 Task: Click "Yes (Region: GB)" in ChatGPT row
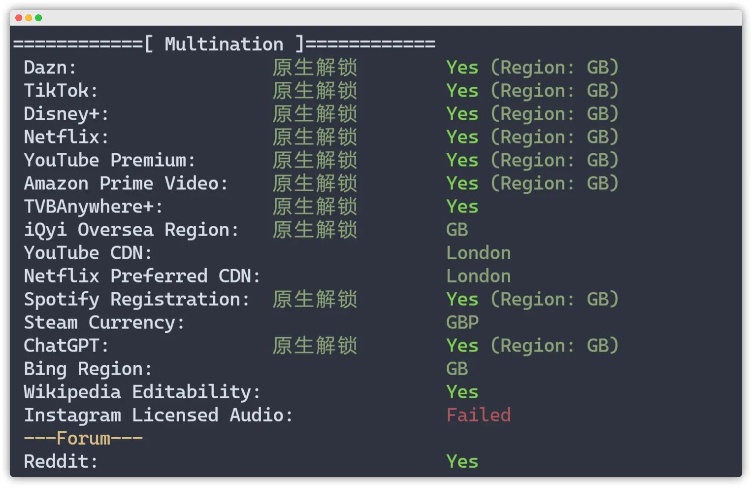pyautogui.click(x=532, y=346)
